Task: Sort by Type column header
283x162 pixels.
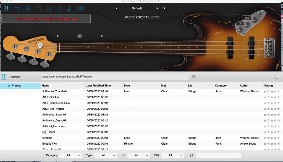Action: pyautogui.click(x=127, y=85)
